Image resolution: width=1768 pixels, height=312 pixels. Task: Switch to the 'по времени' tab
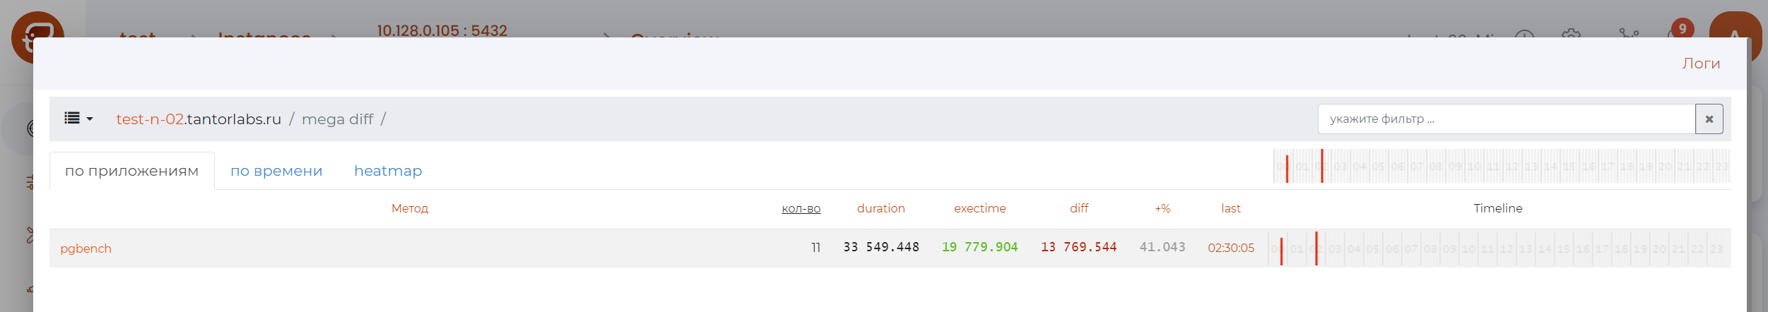tap(276, 171)
